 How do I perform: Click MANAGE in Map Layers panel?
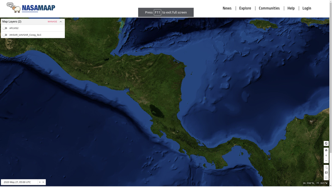pos(52,22)
